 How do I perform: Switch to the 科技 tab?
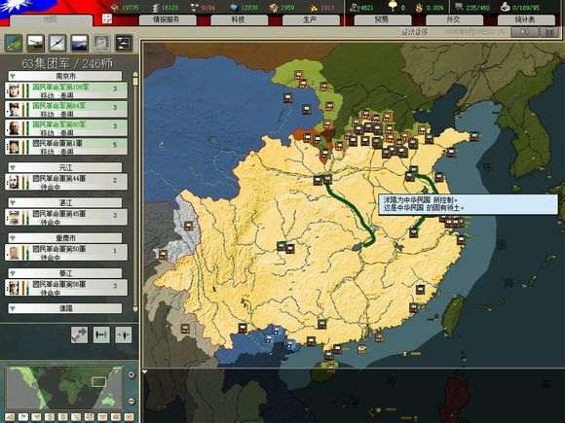pyautogui.click(x=239, y=19)
